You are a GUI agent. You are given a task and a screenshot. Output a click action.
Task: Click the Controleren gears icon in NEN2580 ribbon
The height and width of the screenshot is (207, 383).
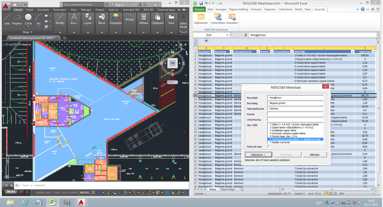point(218,19)
